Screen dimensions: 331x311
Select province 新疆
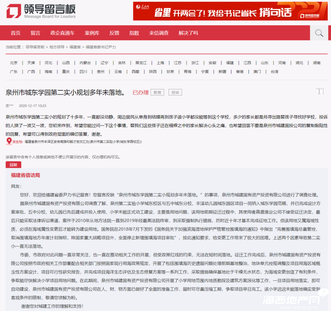click(222, 71)
